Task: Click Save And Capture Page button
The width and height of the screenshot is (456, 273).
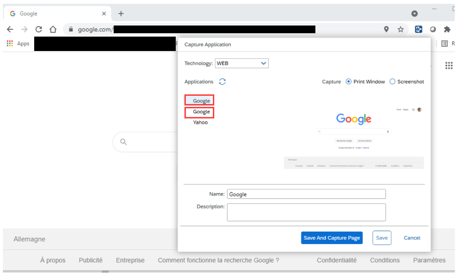Action: click(332, 238)
